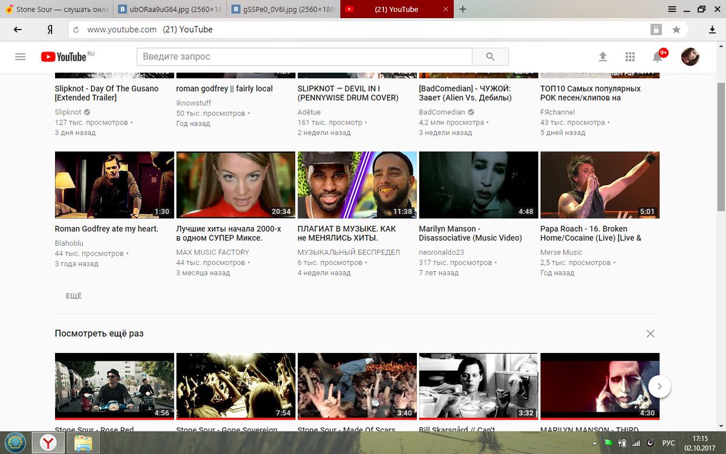The image size is (726, 454).
Task: Open the browser downloads arrow icon
Action: tap(713, 30)
